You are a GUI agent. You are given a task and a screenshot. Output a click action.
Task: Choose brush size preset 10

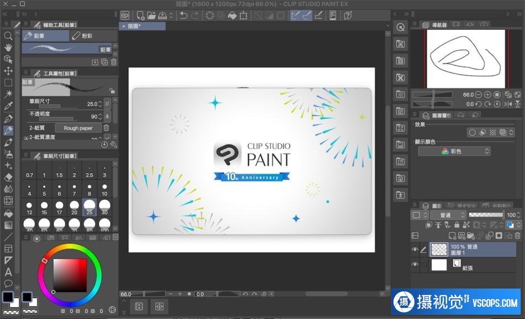click(104, 190)
